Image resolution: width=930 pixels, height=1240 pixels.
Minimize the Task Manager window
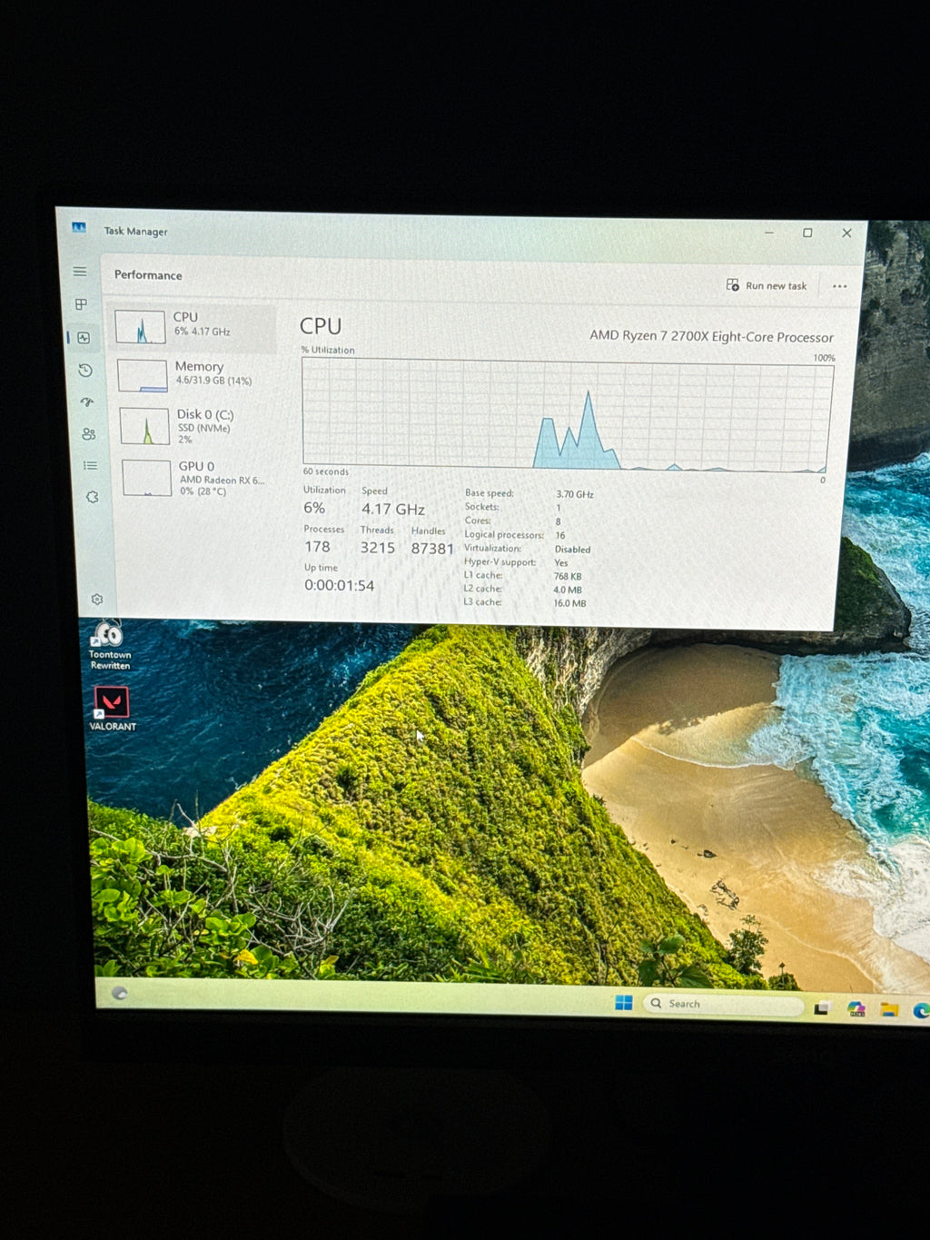(x=769, y=233)
